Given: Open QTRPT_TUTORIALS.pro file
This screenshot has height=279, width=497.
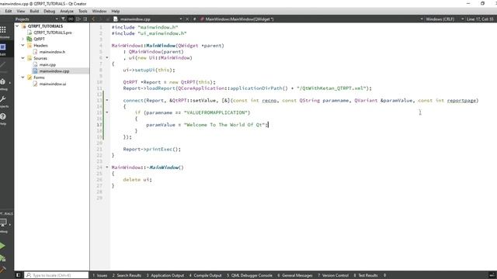Looking at the screenshot, I should 52,33.
